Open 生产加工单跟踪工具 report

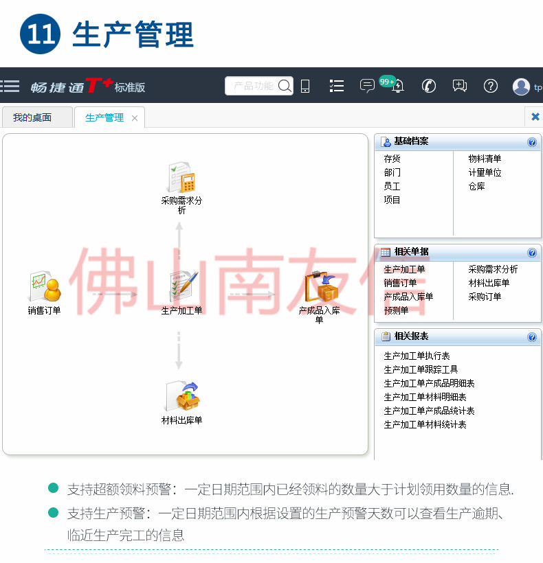tap(421, 369)
